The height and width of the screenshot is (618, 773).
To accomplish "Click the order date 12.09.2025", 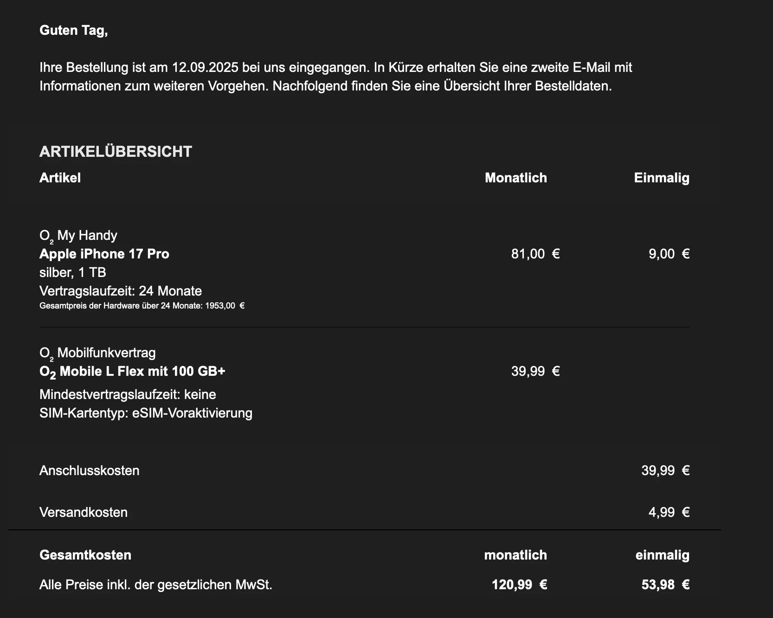I will pyautogui.click(x=205, y=67).
